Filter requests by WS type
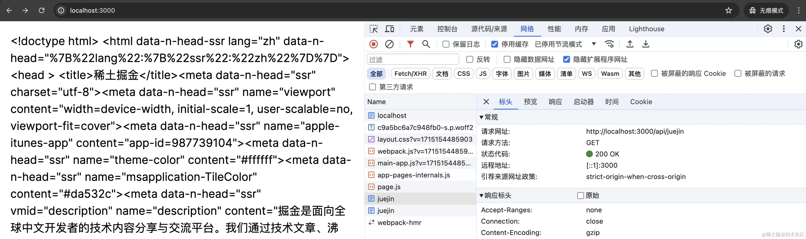The image size is (806, 239). [587, 74]
